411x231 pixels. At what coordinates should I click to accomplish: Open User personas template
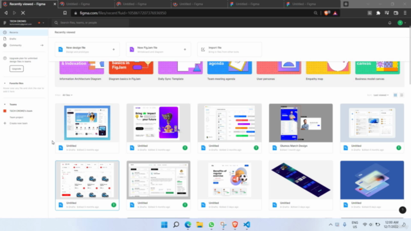point(279,71)
